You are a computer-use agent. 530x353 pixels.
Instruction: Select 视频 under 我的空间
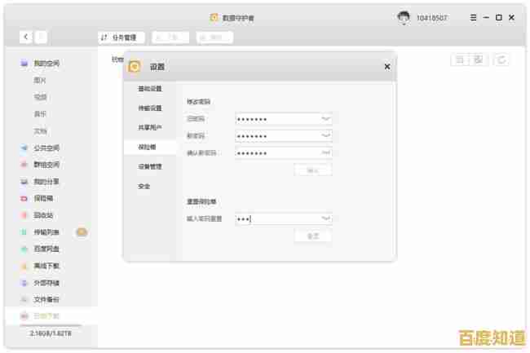point(40,97)
